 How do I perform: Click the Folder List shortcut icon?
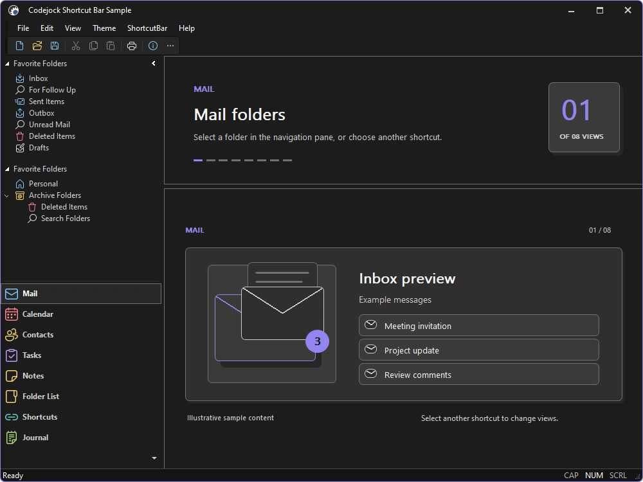[12, 397]
